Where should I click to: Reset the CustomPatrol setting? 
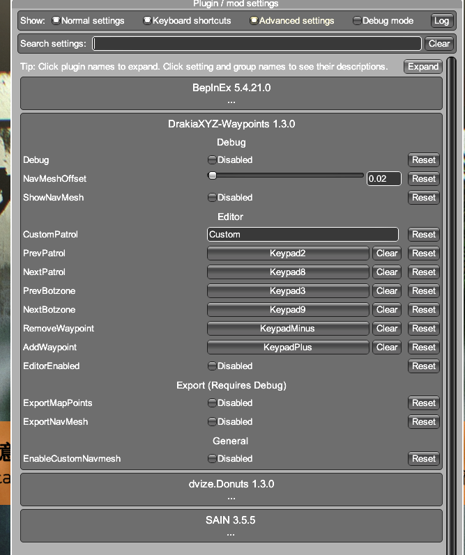pos(423,235)
